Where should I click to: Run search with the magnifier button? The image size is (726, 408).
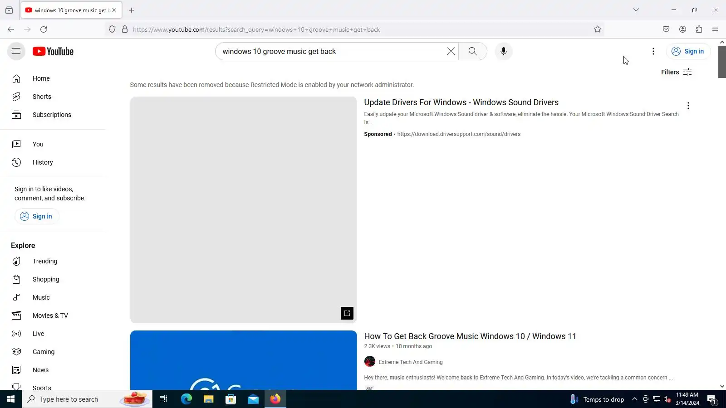coord(472,51)
